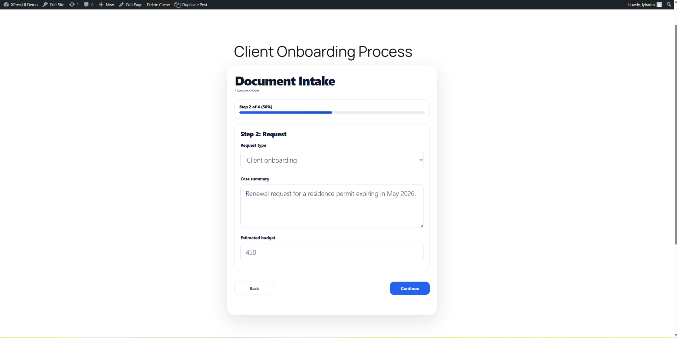Open the Howdy, lybadm account menu
677x338 pixels.
(641, 5)
